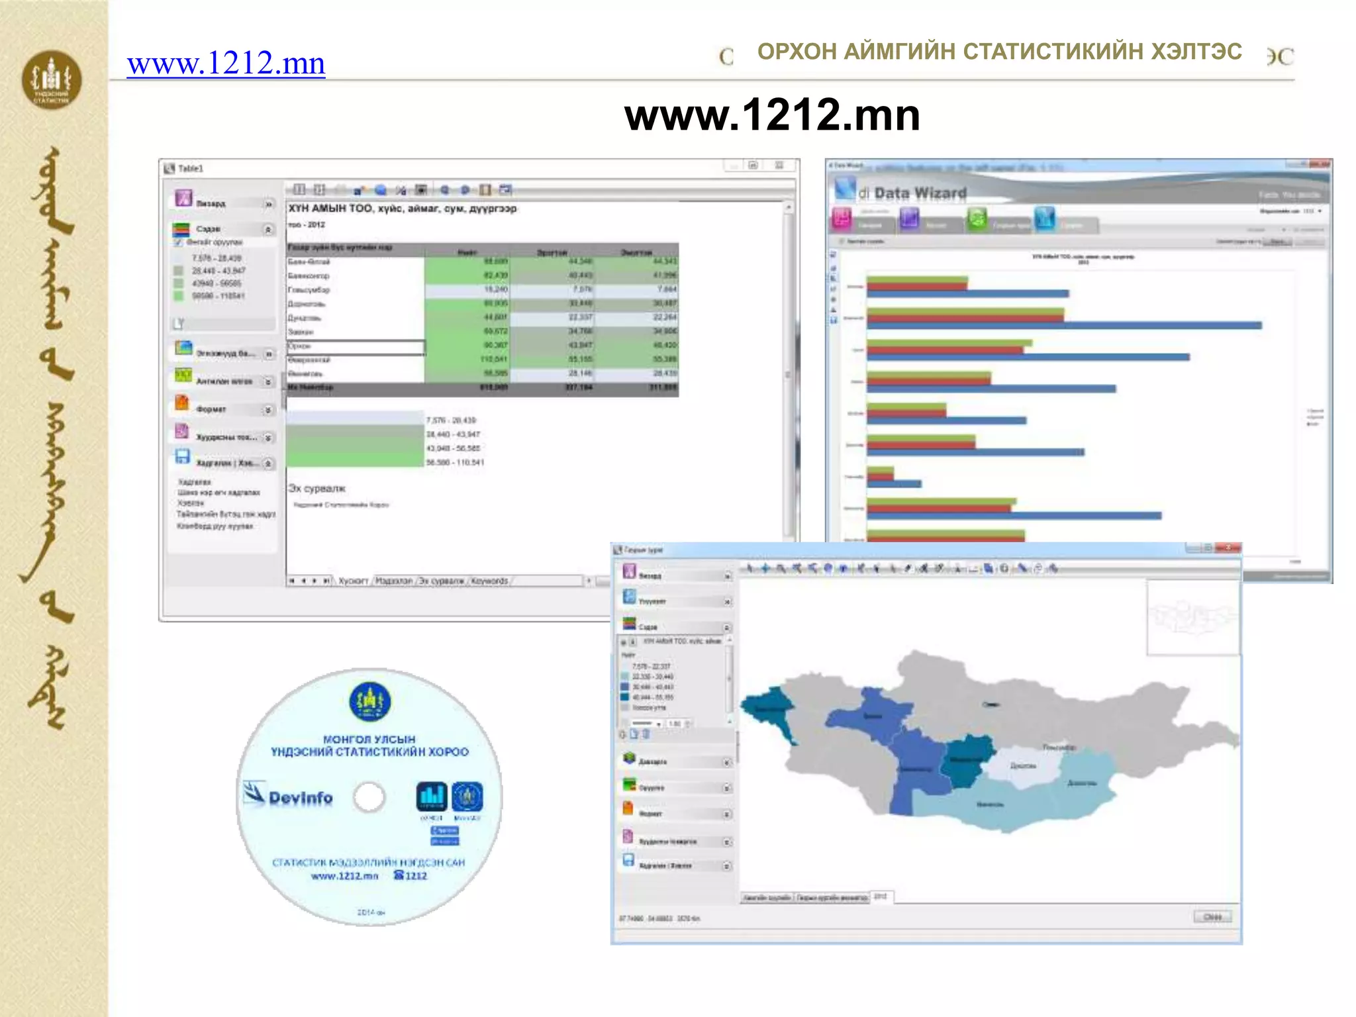Click the purple page setup icon in Table1
This screenshot has width=1356, height=1017.
coord(181,431)
